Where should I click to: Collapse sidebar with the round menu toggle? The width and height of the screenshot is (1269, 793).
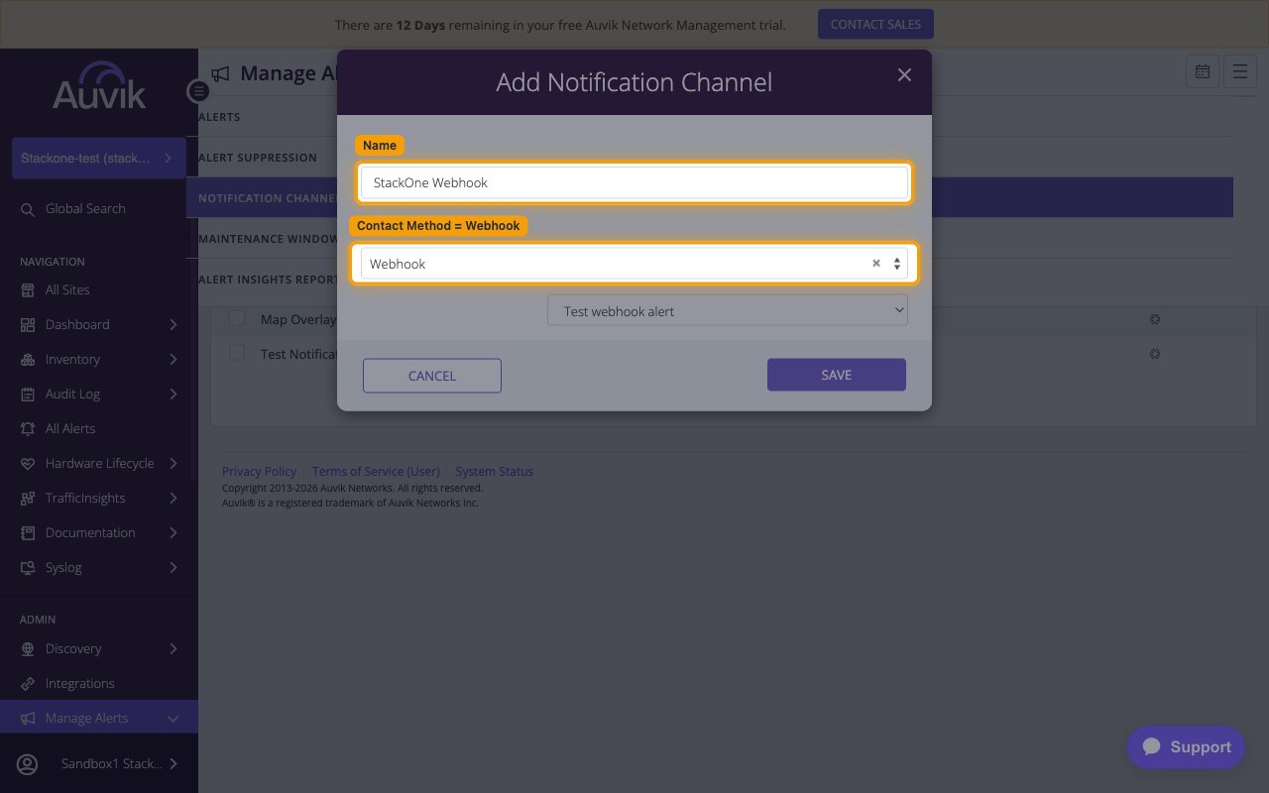(x=198, y=91)
